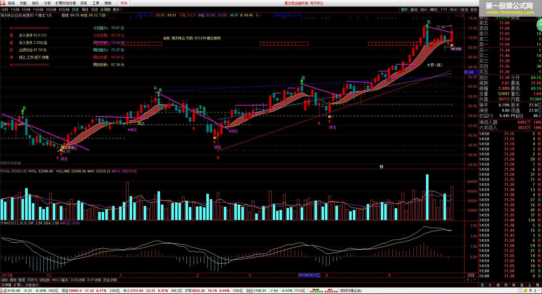Select the 筹 chip distribution tab
Viewport: 542px width, 294px height.
(x=537, y=285)
